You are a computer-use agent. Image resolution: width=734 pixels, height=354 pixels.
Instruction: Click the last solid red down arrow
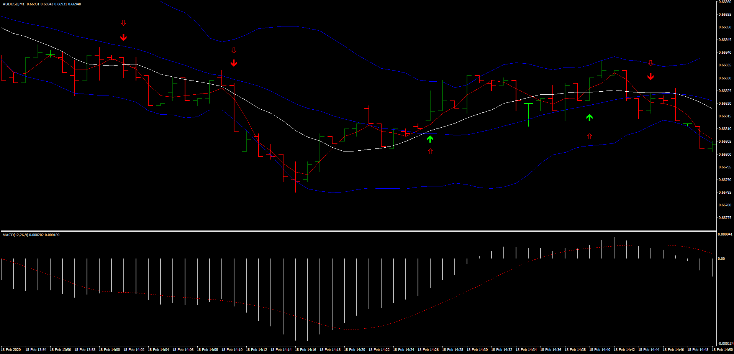tap(650, 77)
